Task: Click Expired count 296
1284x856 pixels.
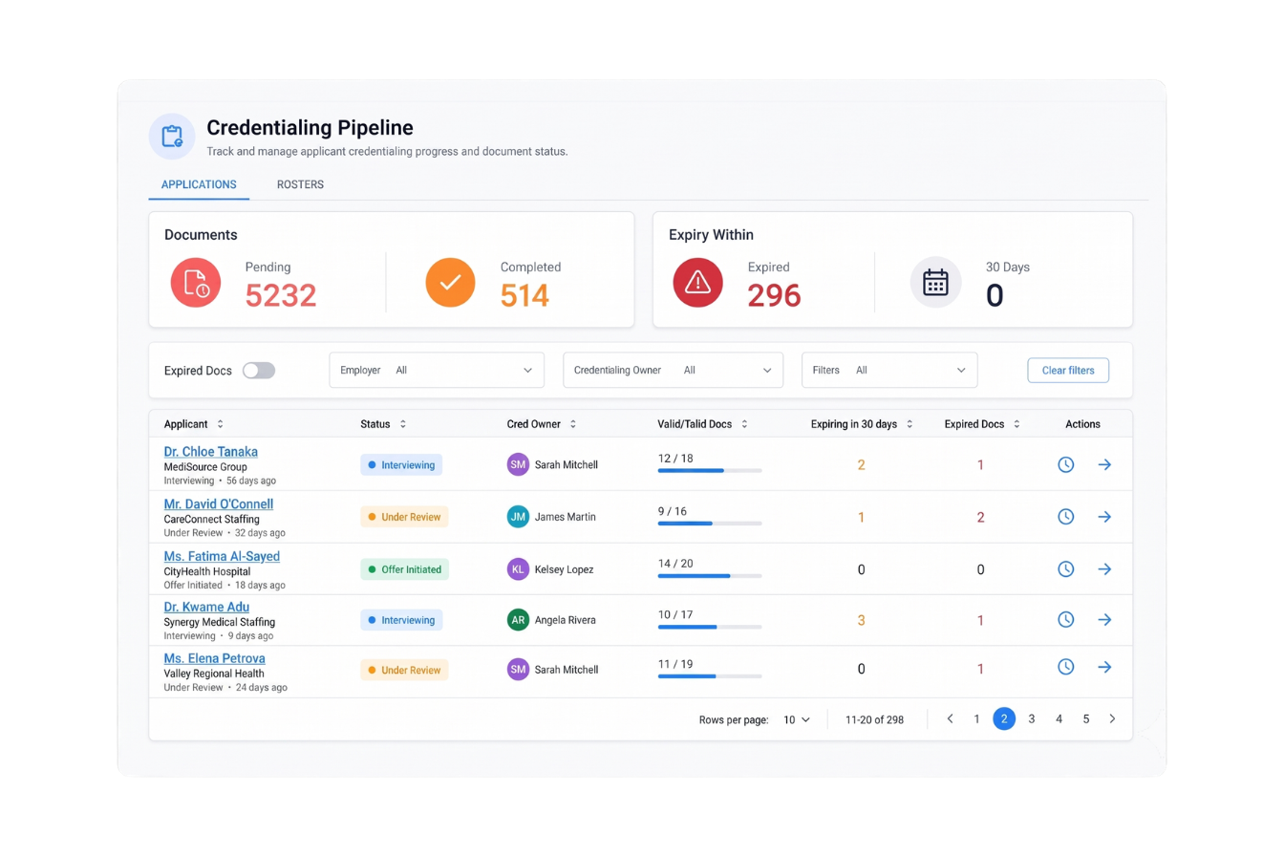Action: (x=774, y=295)
